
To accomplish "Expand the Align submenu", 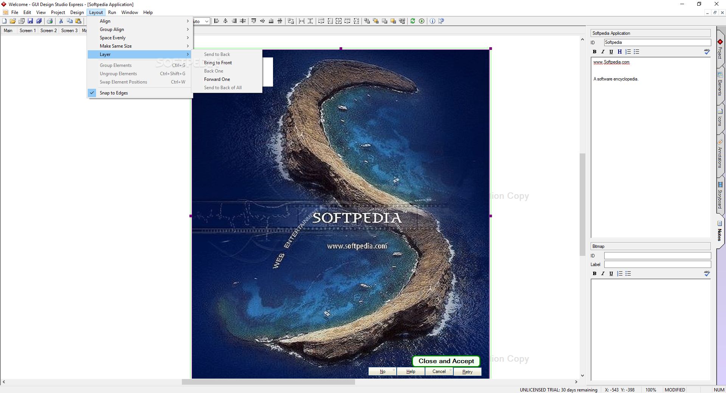I will tap(140, 21).
